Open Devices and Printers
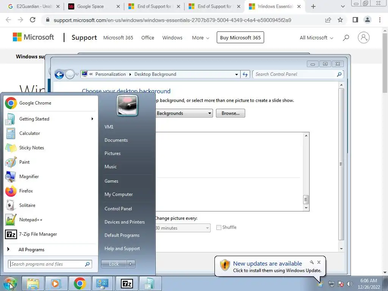This screenshot has width=388, height=291. pos(124,222)
